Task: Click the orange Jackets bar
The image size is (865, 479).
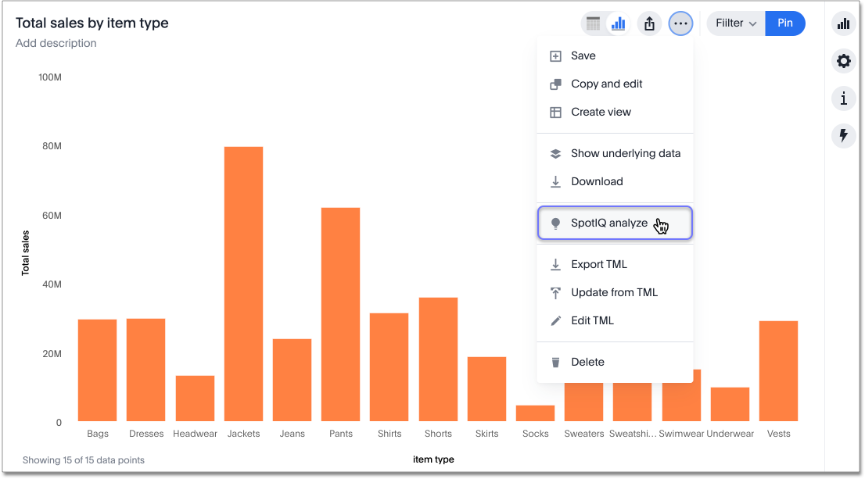Action: coord(243,284)
